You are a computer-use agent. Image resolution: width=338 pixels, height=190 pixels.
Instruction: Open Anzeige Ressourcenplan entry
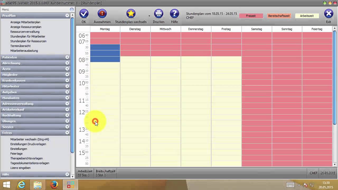[x=26, y=27]
